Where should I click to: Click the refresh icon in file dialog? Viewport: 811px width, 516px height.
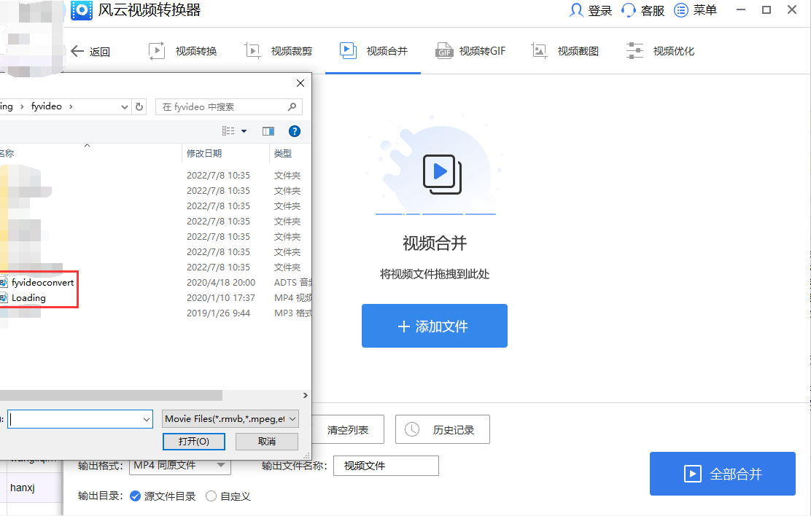click(x=139, y=106)
